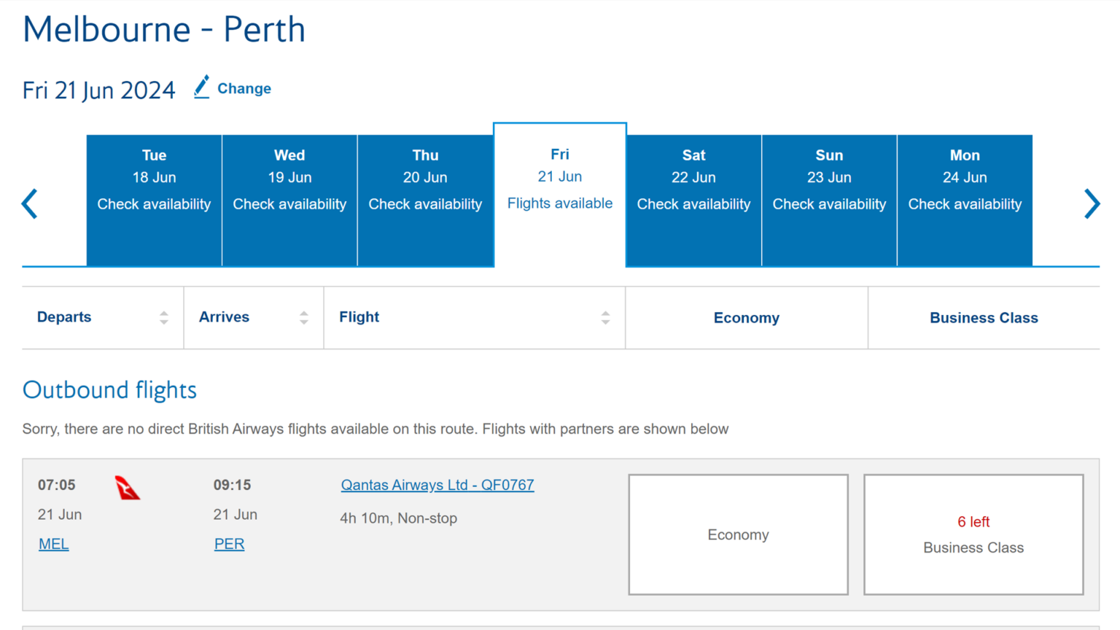Click the selected Fri 21 Jun flights available tab
Screen dimensions: 1120x630
tap(559, 179)
